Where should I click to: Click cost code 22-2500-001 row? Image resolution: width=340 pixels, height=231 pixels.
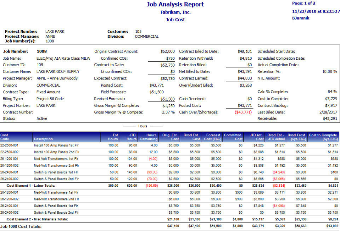pyautogui.click(x=12, y=145)
